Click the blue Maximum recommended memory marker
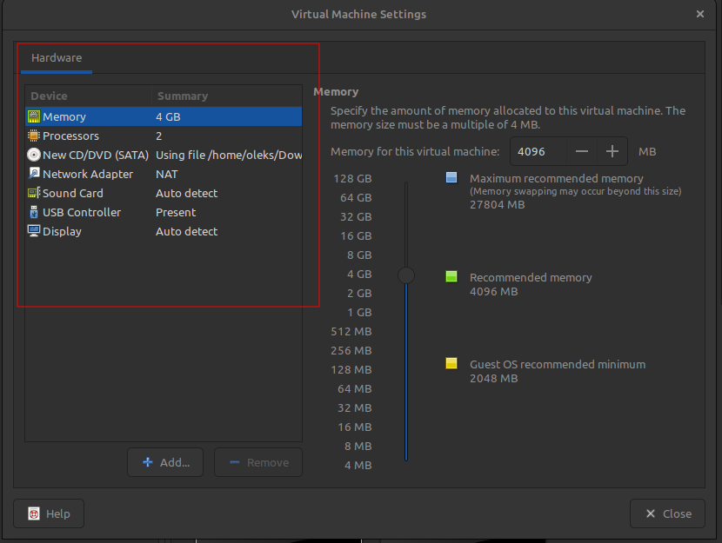Screen dimensions: 722x543 click(x=451, y=178)
